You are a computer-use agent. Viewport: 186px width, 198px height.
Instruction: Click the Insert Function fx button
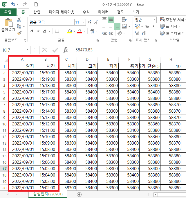[x=65, y=50]
